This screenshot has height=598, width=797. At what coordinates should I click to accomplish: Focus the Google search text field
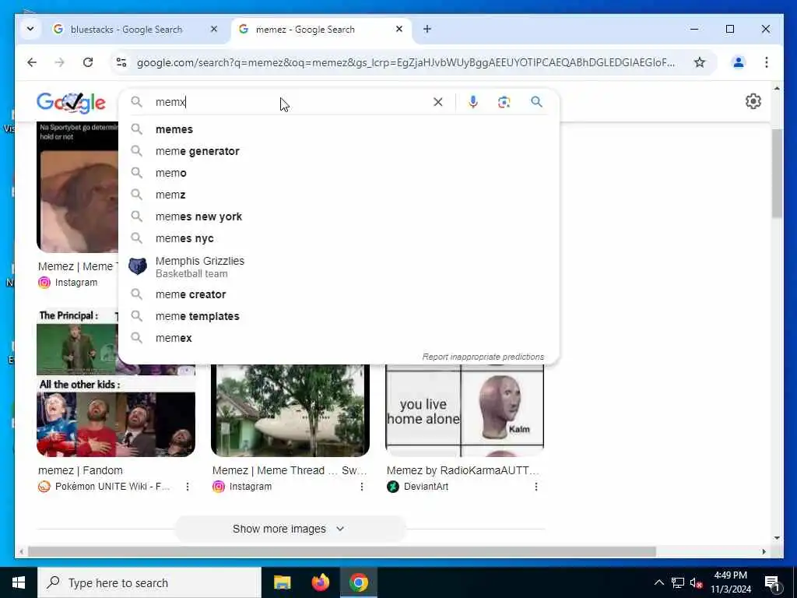[290, 102]
